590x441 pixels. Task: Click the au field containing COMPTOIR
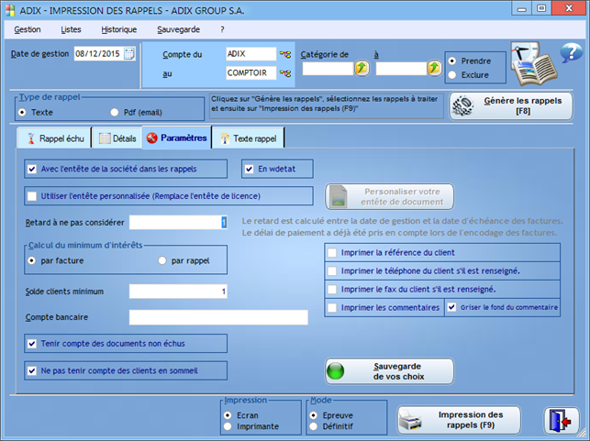[x=251, y=73]
